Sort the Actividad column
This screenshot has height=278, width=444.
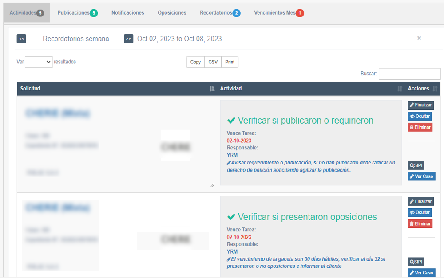[399, 89]
